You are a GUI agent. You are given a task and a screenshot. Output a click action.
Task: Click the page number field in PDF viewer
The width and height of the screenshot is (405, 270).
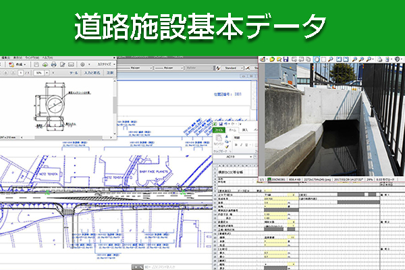(x=21, y=73)
